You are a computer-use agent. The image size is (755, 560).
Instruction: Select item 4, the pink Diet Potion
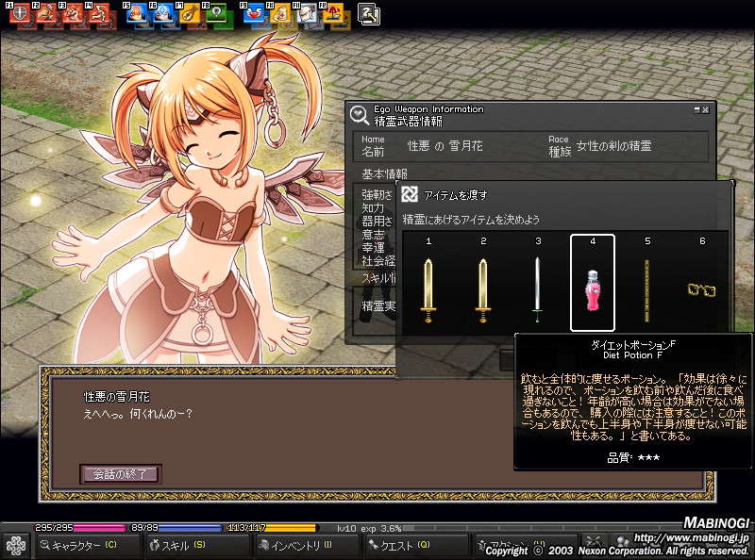coord(593,290)
